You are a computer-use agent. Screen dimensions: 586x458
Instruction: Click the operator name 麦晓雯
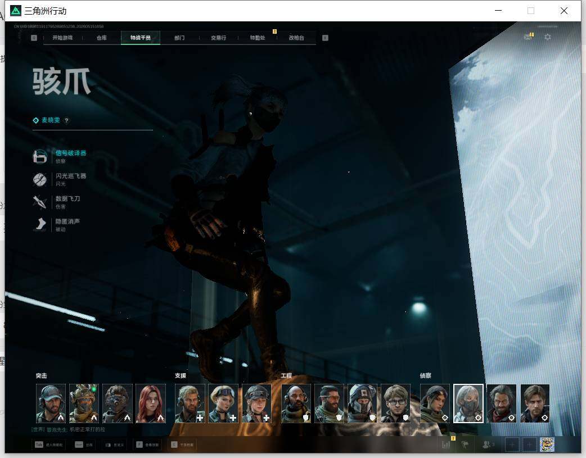click(x=51, y=120)
